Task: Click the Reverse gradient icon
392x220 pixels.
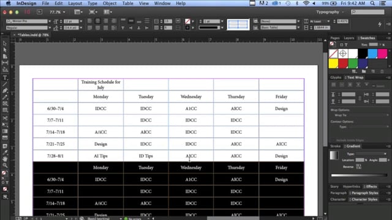Action: point(358,166)
